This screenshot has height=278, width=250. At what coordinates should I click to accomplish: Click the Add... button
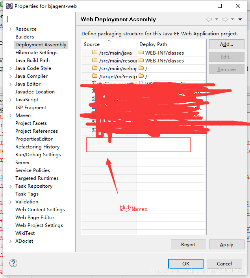226,44
